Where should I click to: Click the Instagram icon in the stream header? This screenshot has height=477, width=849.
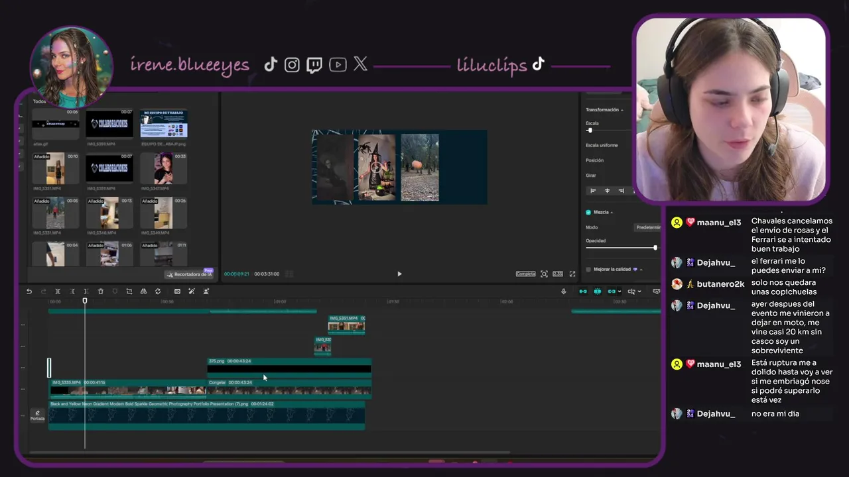292,64
